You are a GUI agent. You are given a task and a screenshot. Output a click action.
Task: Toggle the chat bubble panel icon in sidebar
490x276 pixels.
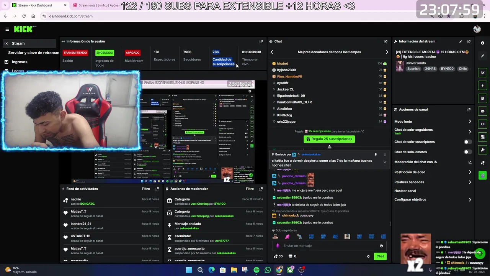coord(482,111)
